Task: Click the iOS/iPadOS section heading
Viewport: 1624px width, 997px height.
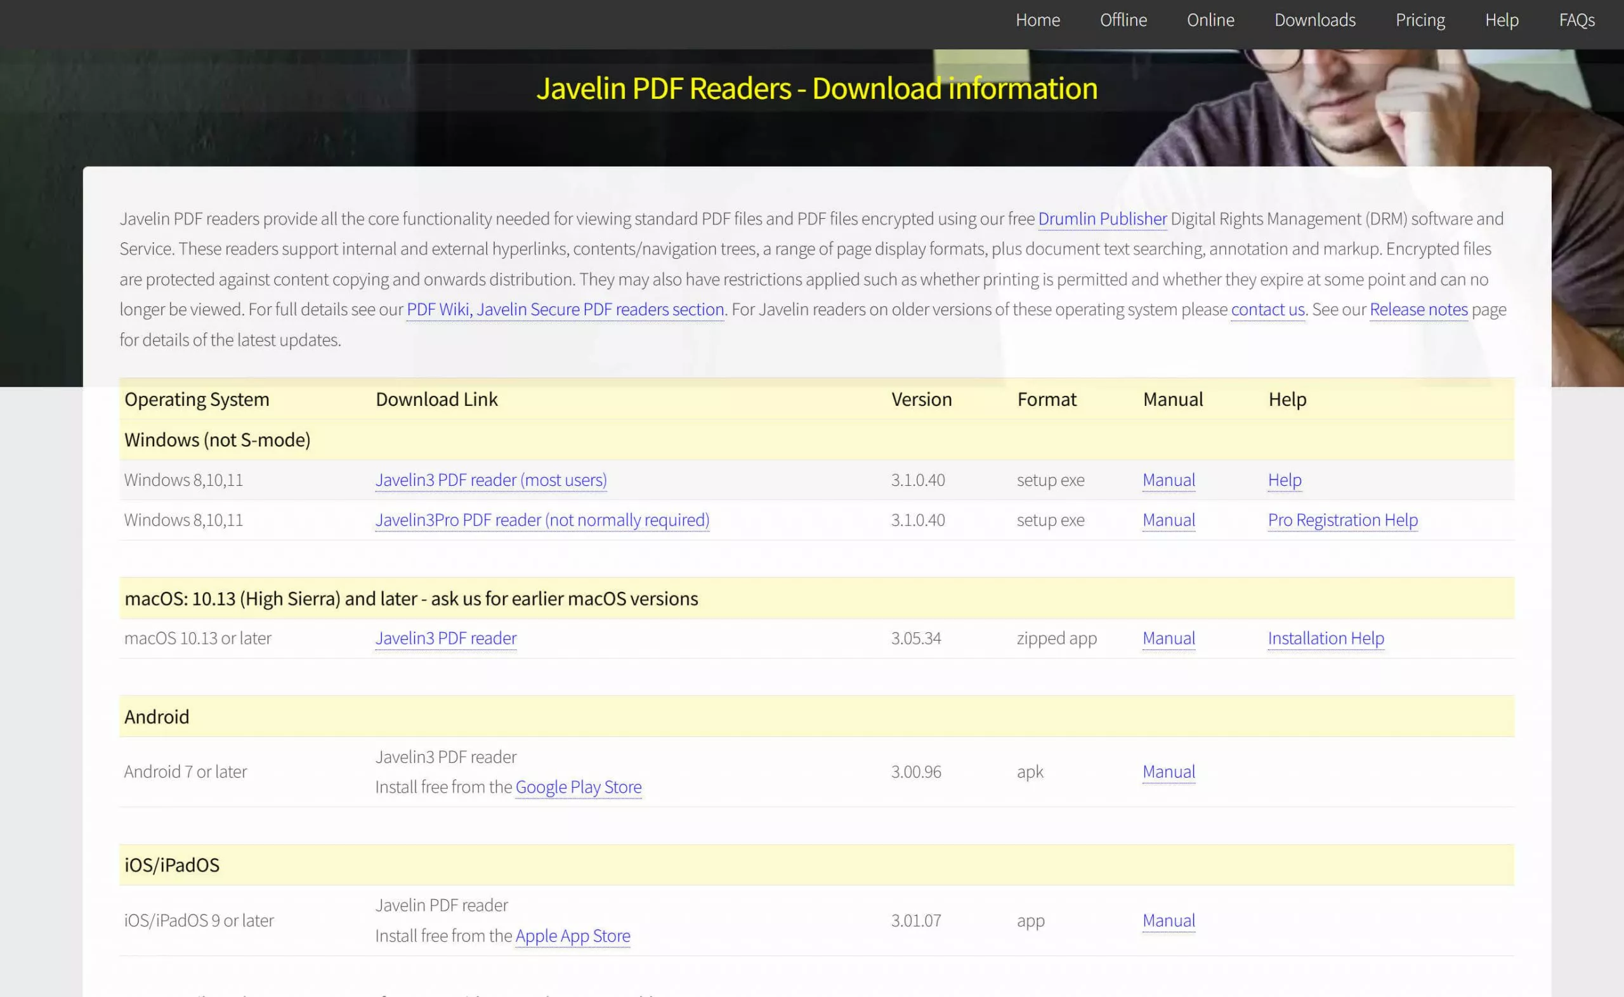Action: [171, 865]
